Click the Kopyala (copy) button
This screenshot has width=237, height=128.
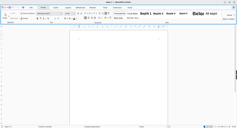click(x=14, y=18)
